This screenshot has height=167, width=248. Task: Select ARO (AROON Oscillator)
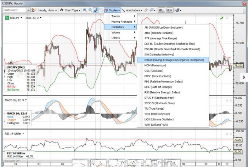pos(173,33)
